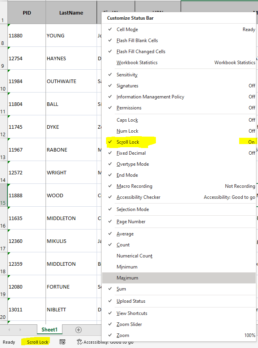258x348 pixels.
Task: Toggle Permissions status bar option
Action: (x=179, y=108)
